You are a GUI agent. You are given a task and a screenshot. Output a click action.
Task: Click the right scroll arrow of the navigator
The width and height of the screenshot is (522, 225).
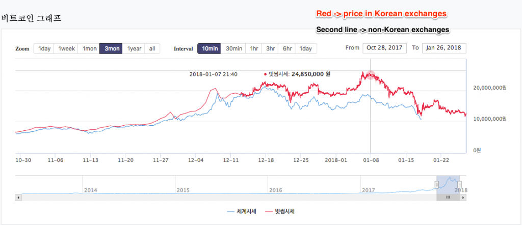[x=463, y=198]
